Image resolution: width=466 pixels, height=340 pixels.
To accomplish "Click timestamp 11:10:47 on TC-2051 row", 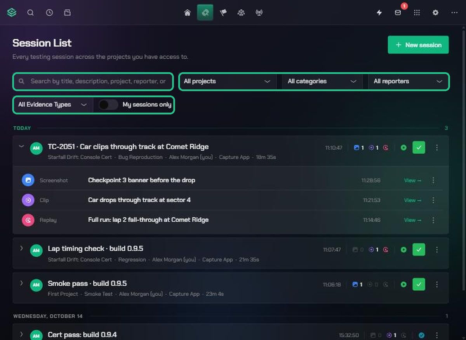I will pos(334,148).
